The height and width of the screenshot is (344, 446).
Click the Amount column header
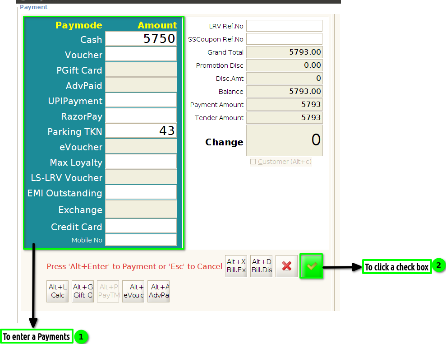tap(157, 25)
